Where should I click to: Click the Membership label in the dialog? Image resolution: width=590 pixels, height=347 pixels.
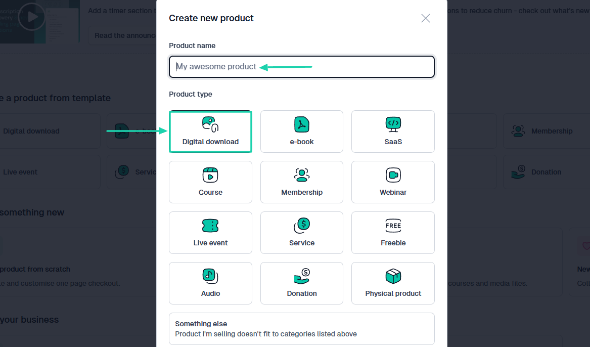coord(302,192)
